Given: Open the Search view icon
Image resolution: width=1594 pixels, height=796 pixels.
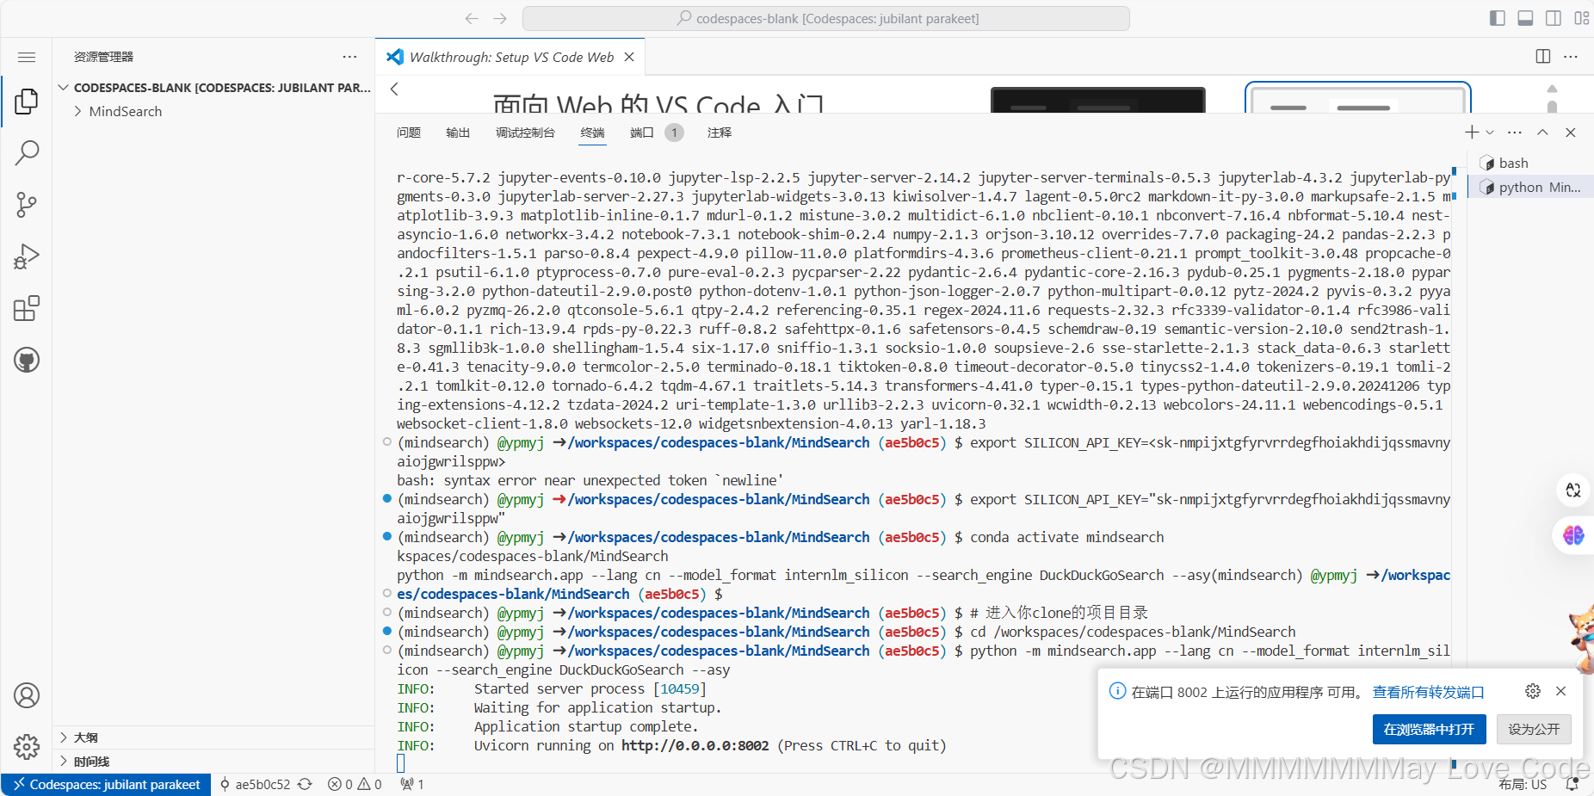Looking at the screenshot, I should point(26,152).
